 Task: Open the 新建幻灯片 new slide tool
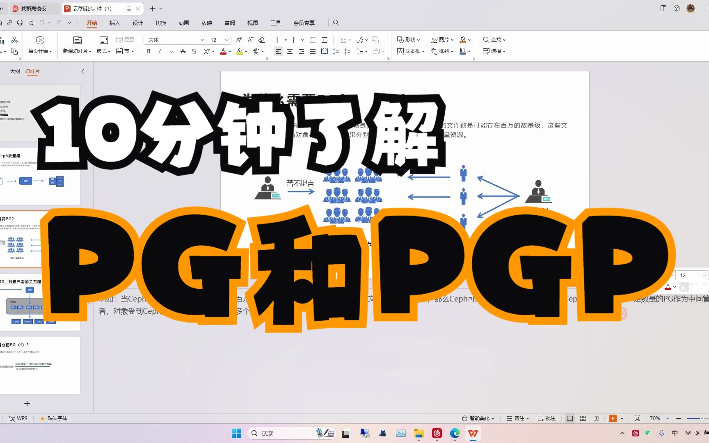point(77,45)
